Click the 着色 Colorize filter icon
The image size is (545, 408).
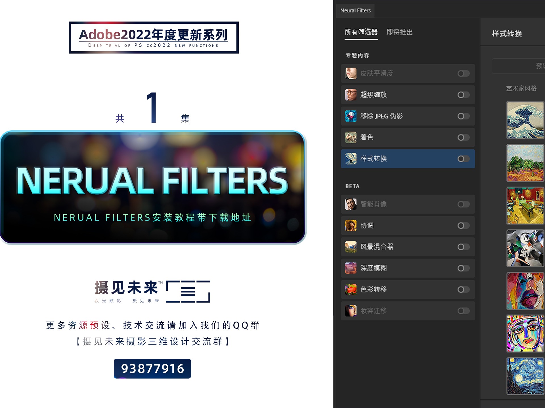351,137
